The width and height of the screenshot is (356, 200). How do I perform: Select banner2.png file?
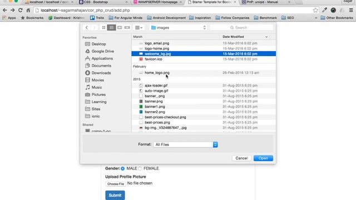pyautogui.click(x=204, y=112)
